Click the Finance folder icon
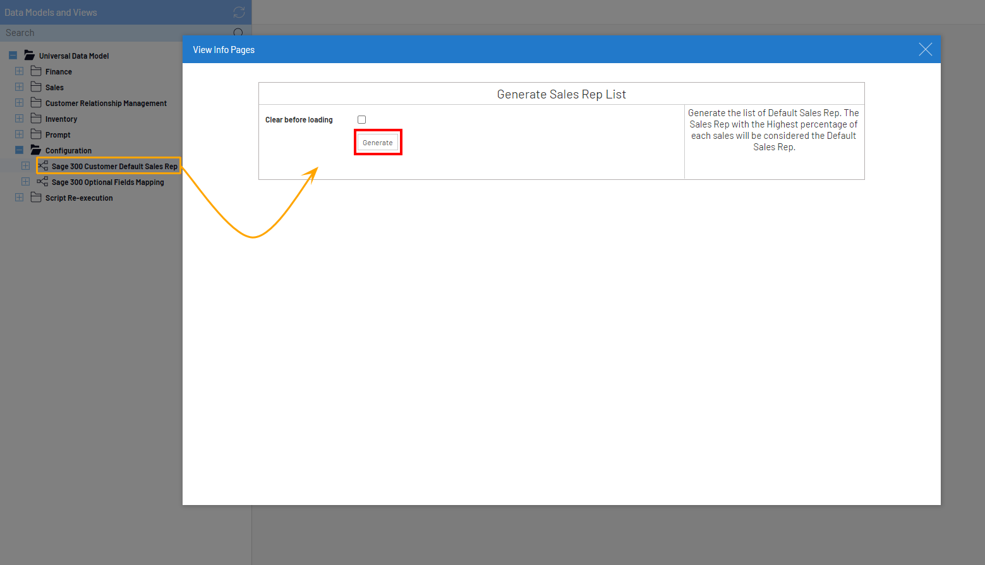 click(36, 71)
